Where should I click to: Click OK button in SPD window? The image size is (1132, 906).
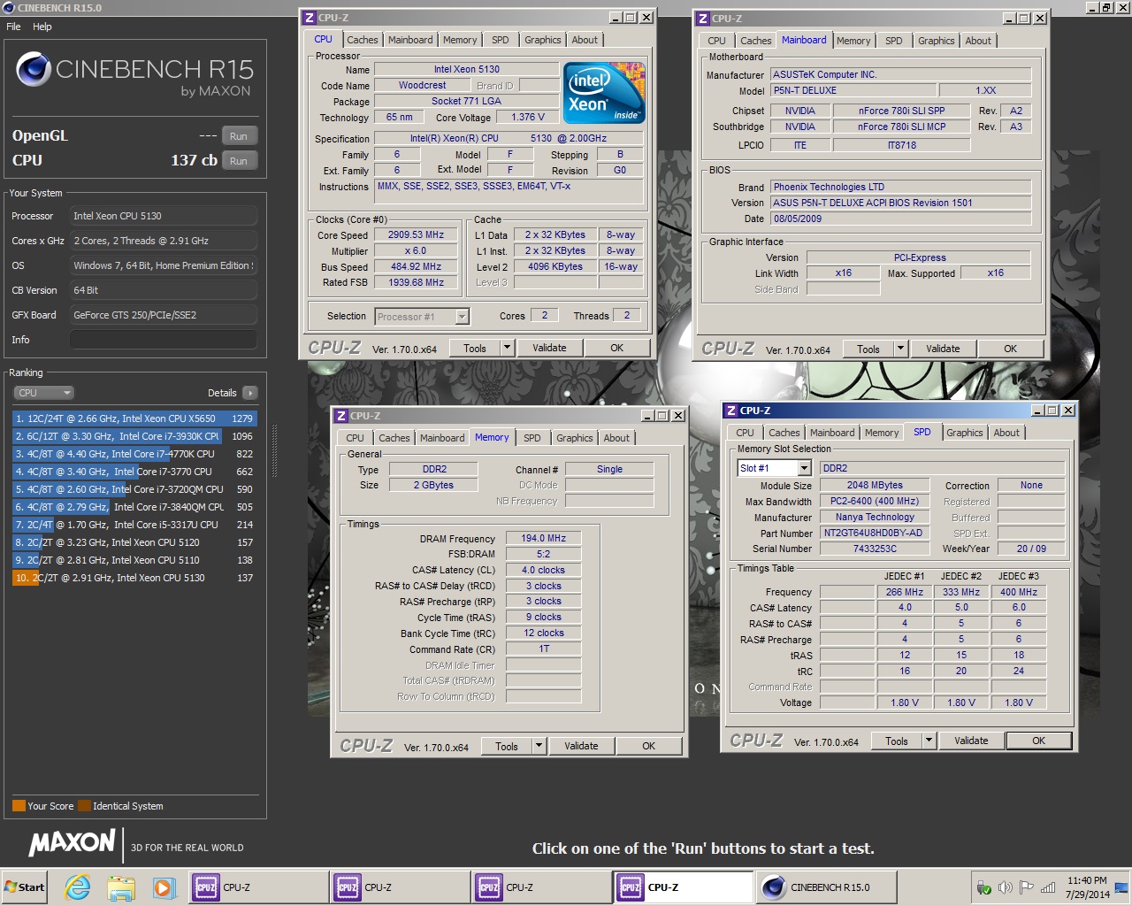coord(1038,741)
